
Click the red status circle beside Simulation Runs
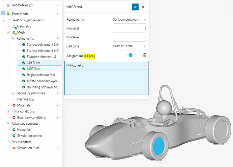[x=14, y=148]
